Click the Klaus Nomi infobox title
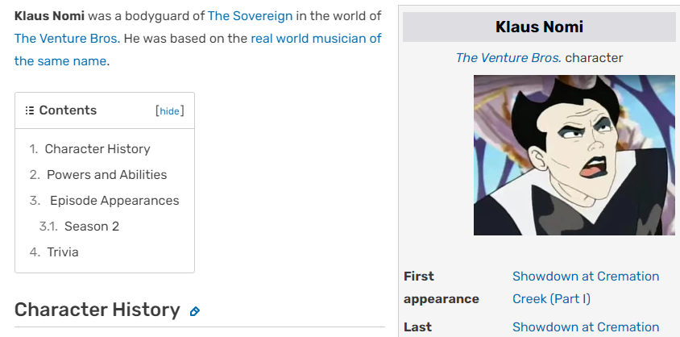 pos(539,27)
